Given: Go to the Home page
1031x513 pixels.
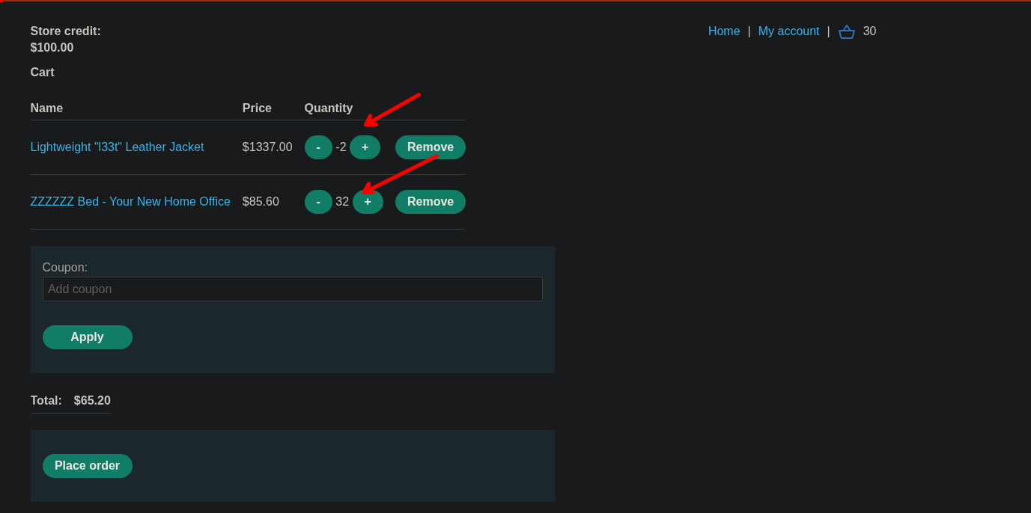Looking at the screenshot, I should tap(723, 31).
